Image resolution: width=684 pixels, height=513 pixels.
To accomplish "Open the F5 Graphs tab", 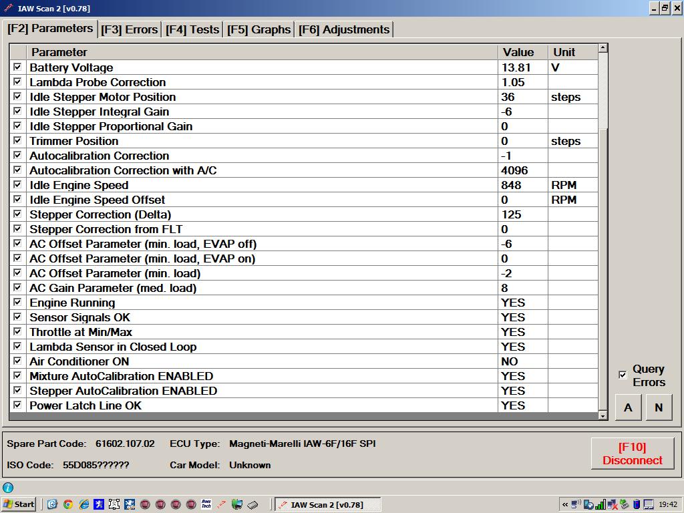I will tap(259, 29).
